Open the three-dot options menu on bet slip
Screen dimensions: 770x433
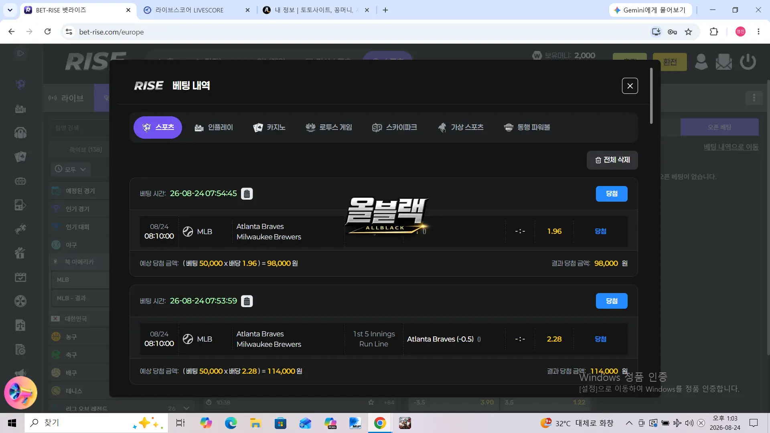point(754,98)
